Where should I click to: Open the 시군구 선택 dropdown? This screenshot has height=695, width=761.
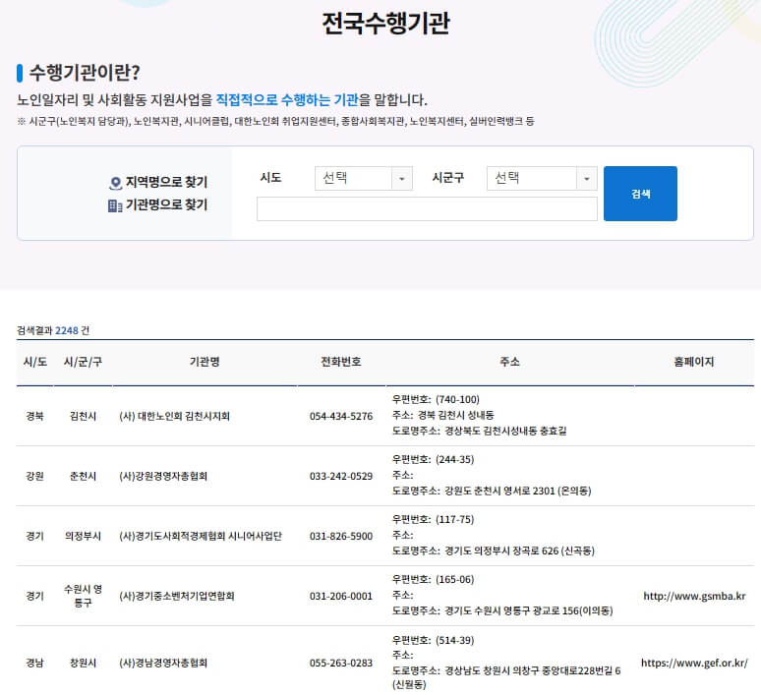click(x=542, y=179)
